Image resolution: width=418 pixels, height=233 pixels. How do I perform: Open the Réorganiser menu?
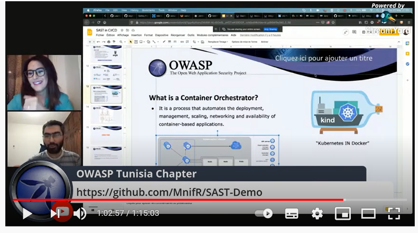tap(178, 35)
